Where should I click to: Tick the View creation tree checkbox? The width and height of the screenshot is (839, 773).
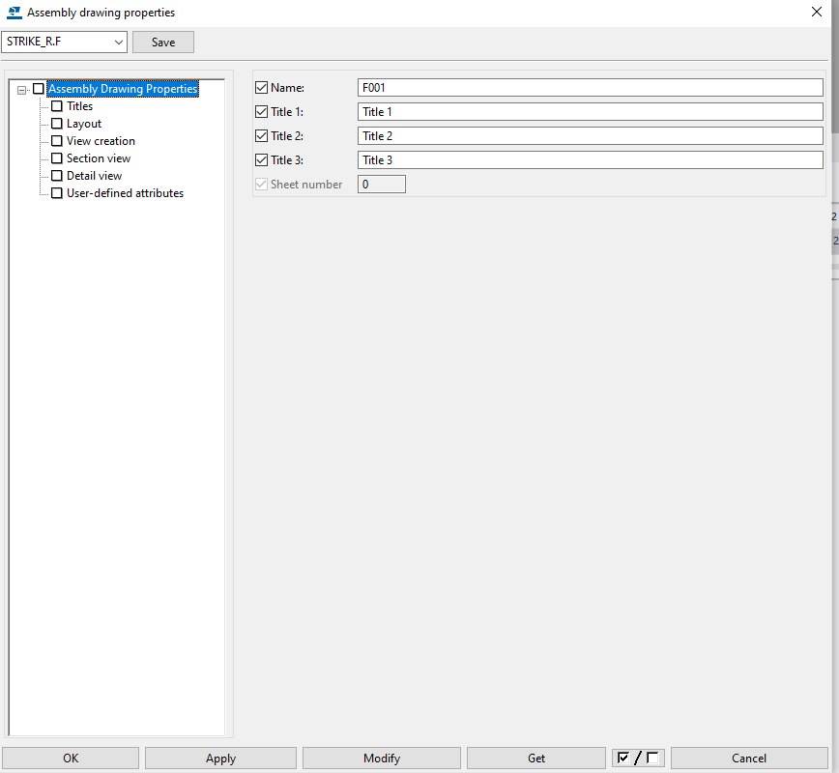click(x=57, y=141)
